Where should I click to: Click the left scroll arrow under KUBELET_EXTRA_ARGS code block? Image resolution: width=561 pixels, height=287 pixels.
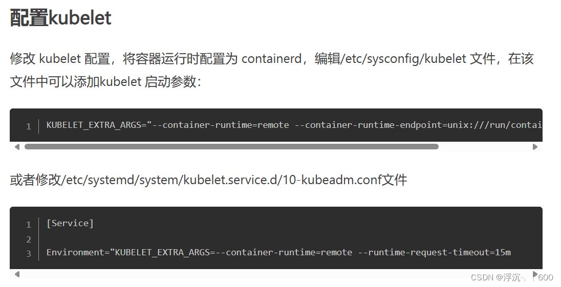[17, 147]
